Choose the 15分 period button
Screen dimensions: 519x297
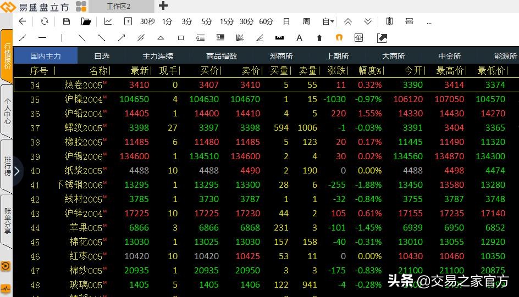[227, 21]
